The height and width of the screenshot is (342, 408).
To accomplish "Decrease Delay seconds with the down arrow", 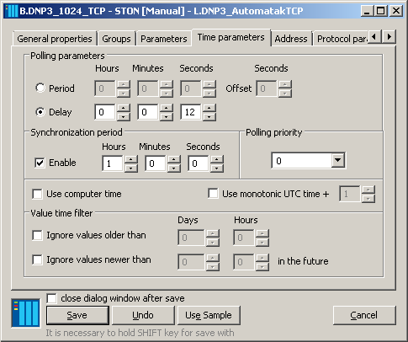I will click(x=209, y=116).
